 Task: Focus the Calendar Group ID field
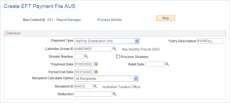(93, 49)
